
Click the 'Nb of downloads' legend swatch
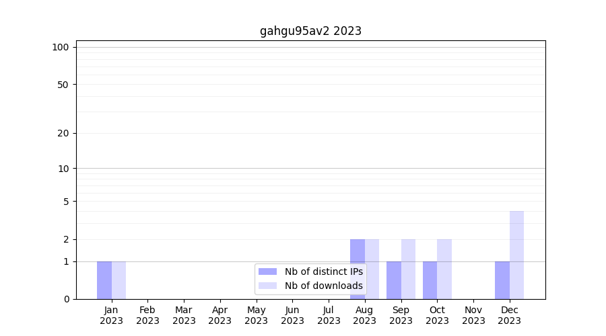(x=267, y=286)
